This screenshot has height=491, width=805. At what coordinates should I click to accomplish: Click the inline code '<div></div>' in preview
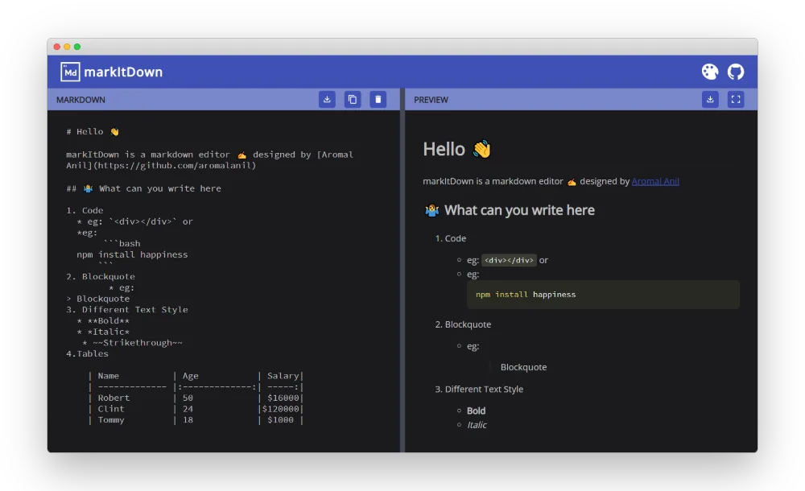(509, 261)
